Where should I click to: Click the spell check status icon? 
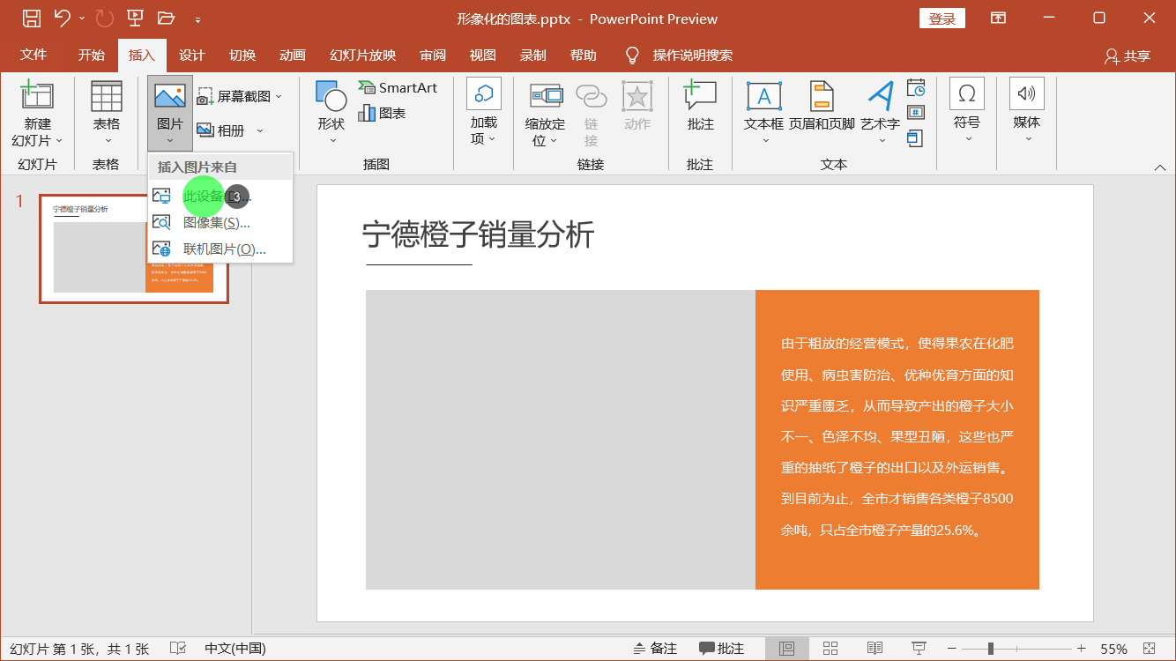[x=177, y=649]
